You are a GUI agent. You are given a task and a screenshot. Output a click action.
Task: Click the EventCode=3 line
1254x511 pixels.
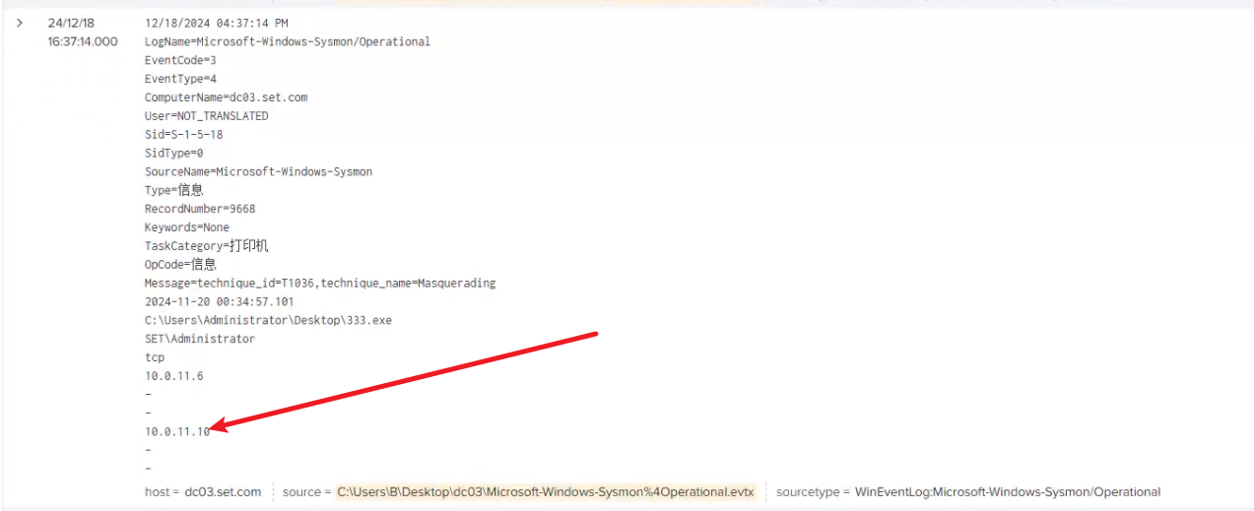[180, 60]
